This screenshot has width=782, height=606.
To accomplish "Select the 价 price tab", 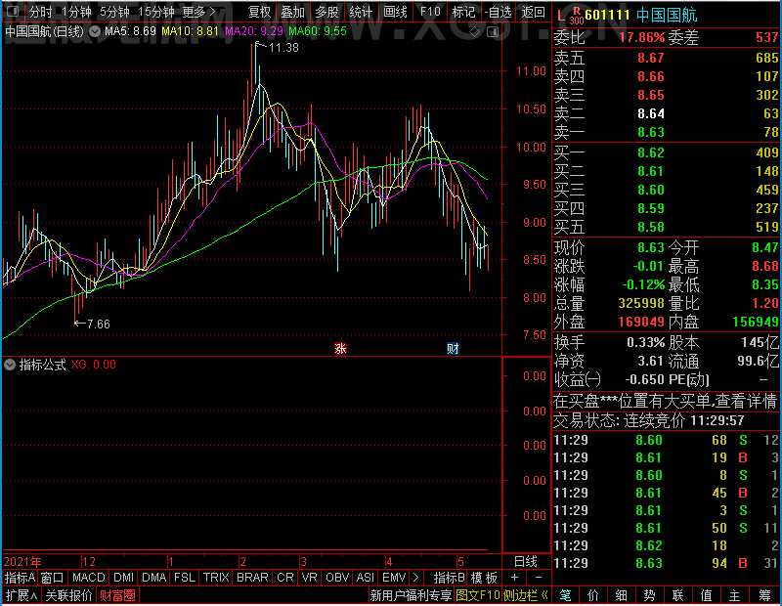I will coord(593,595).
